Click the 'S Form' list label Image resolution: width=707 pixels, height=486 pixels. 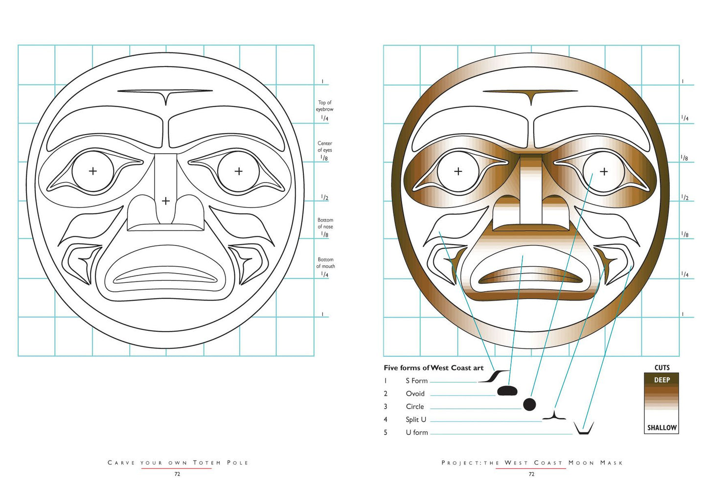(416, 381)
